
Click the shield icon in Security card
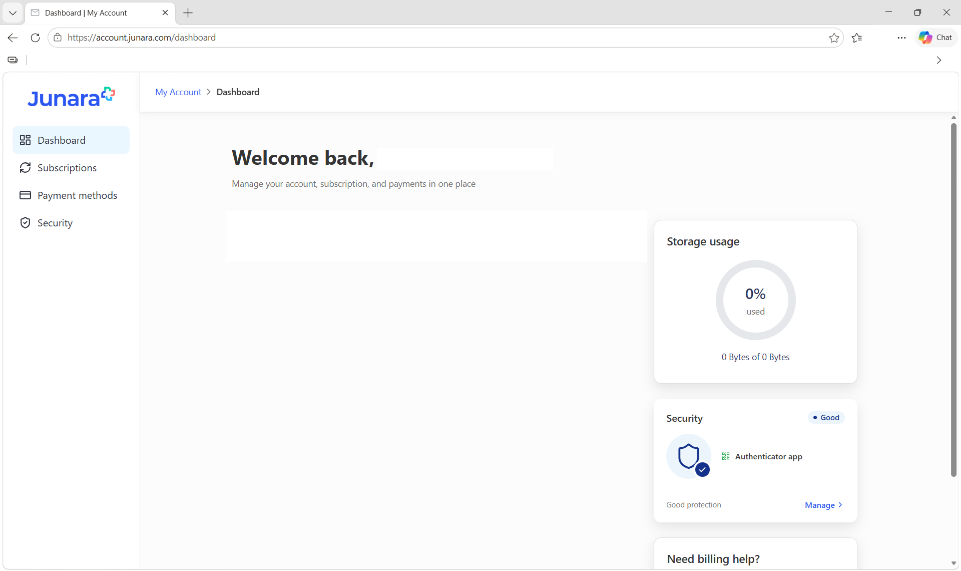pos(689,456)
